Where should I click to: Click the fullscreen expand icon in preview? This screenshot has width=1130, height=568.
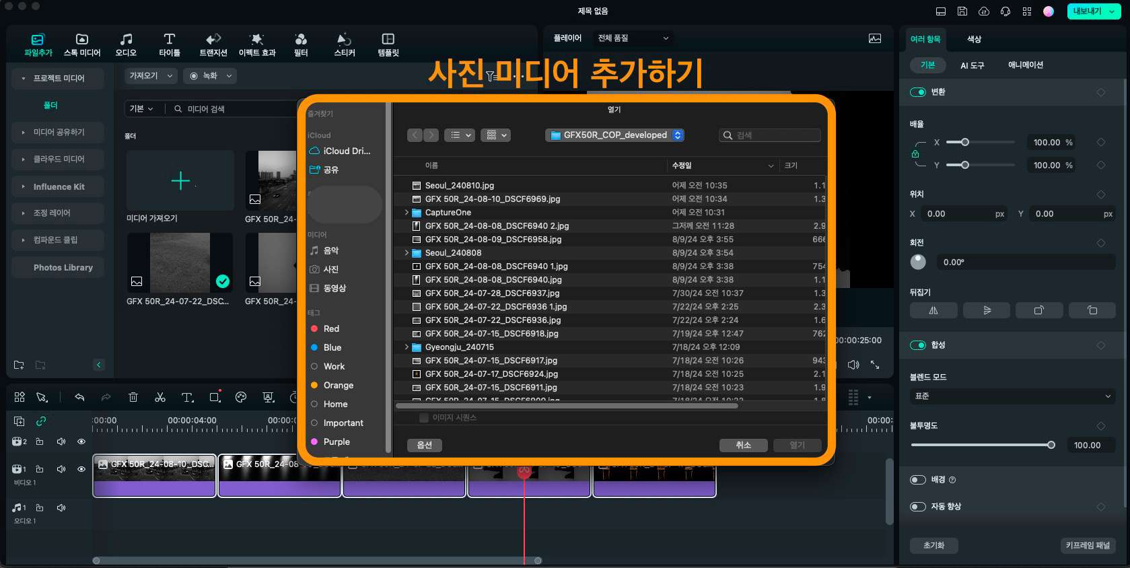[875, 365]
